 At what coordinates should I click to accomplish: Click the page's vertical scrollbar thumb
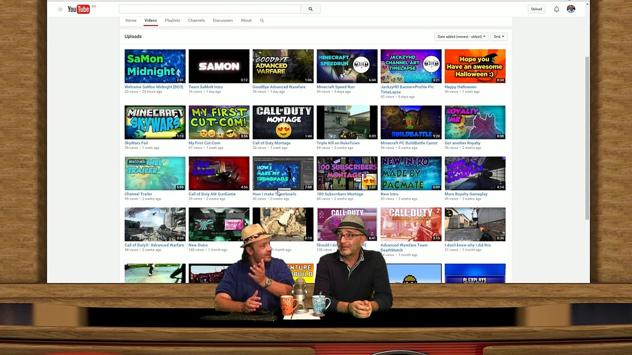(x=587, y=138)
